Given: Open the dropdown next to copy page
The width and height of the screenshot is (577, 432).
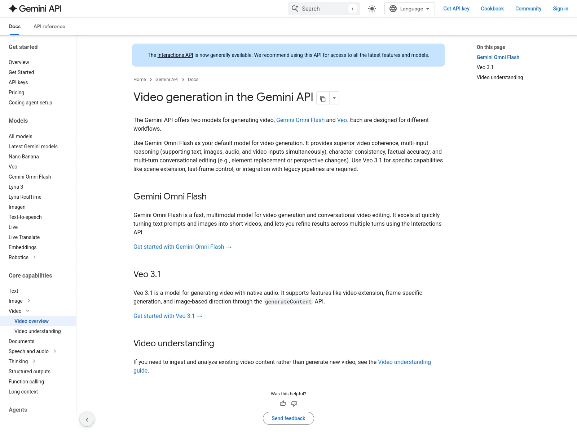Looking at the screenshot, I should pyautogui.click(x=334, y=98).
